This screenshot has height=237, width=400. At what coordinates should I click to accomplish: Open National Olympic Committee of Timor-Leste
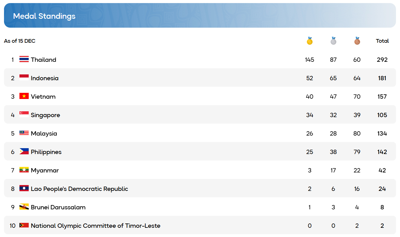96,226
